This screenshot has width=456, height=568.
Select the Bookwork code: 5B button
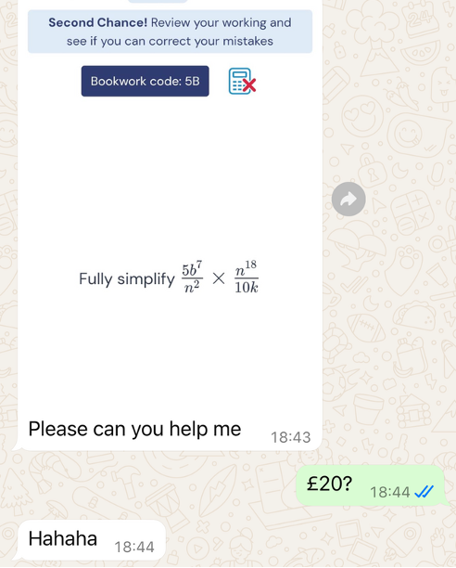(x=145, y=81)
